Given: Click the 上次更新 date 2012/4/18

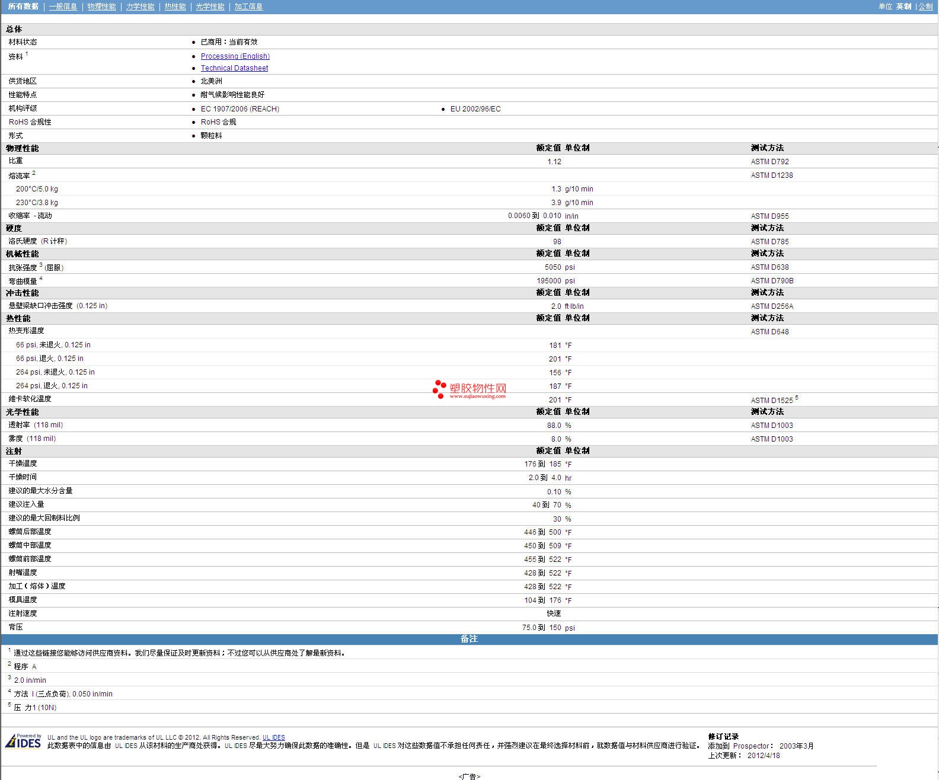Looking at the screenshot, I should click(x=764, y=756).
